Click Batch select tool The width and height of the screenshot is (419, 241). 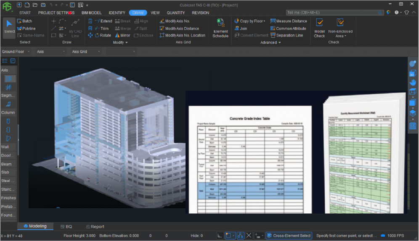tap(24, 21)
